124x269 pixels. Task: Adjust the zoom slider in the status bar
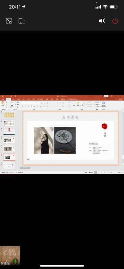(x=111, y=173)
